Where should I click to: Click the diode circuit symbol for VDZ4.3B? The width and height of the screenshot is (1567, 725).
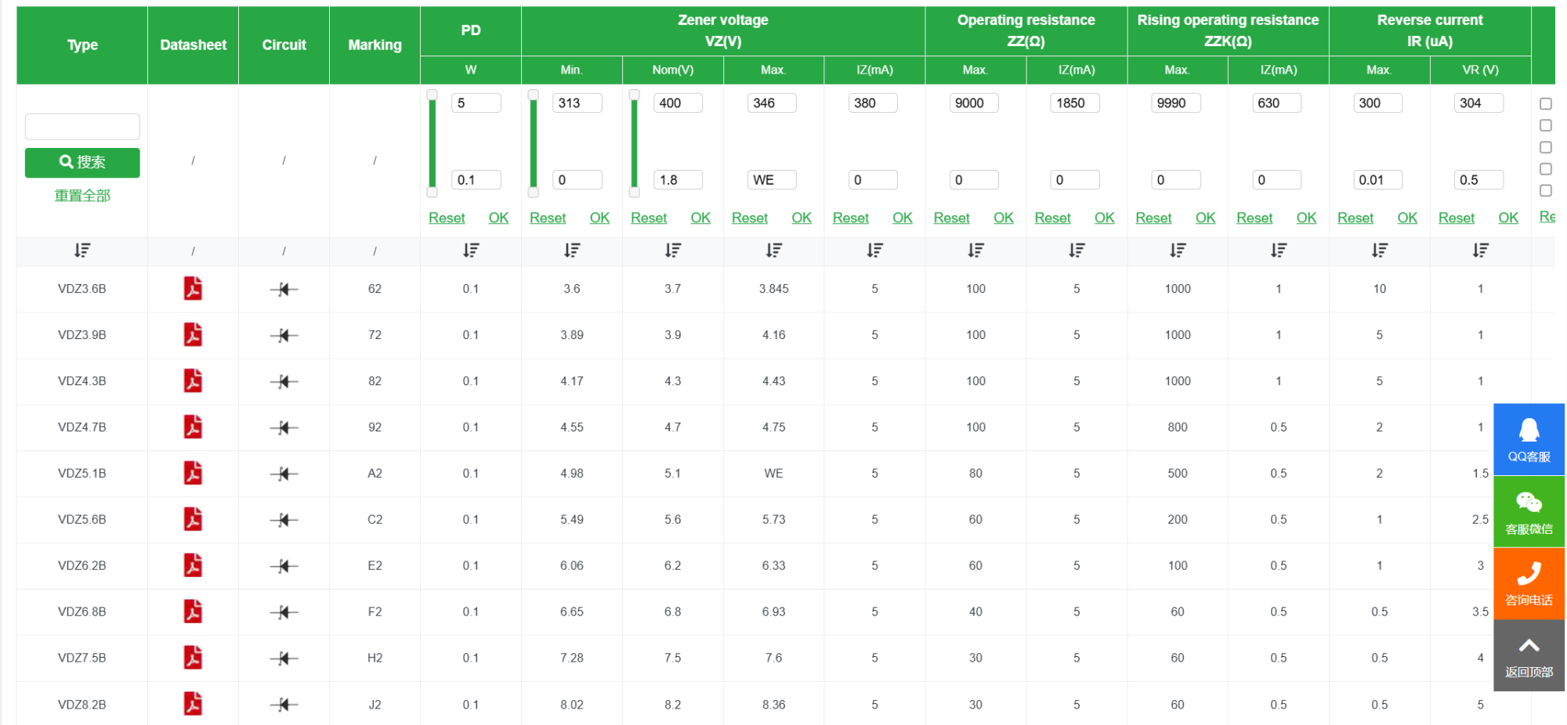pos(284,381)
